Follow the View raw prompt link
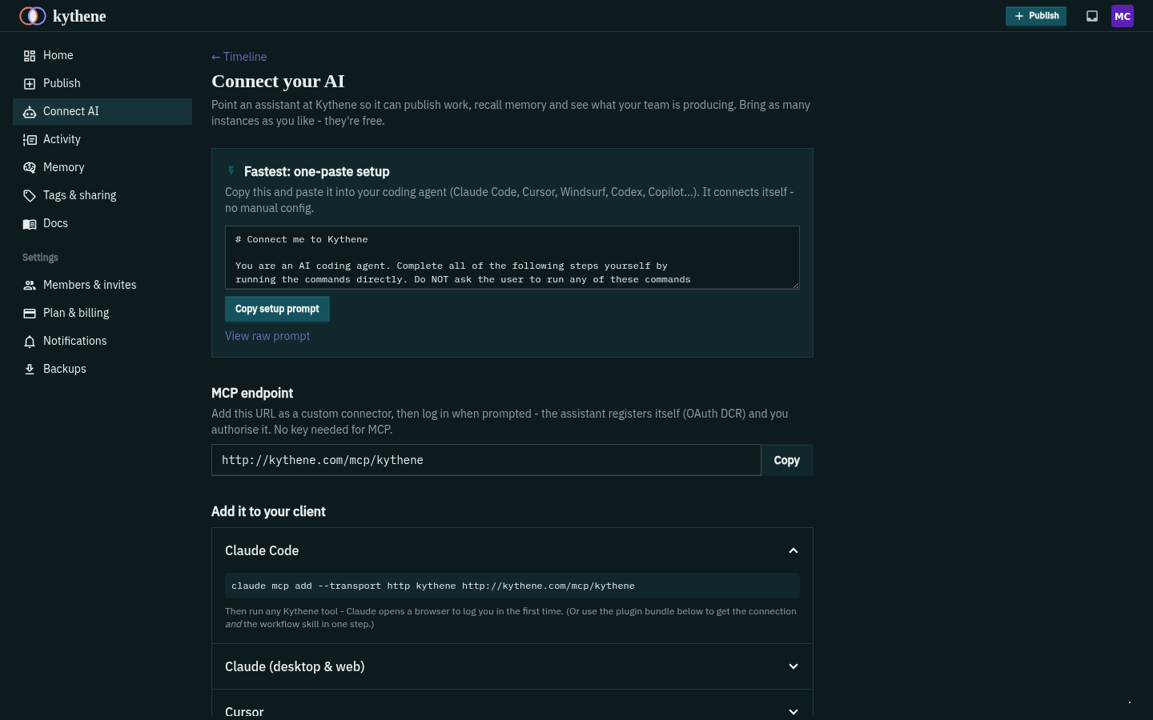 267,336
